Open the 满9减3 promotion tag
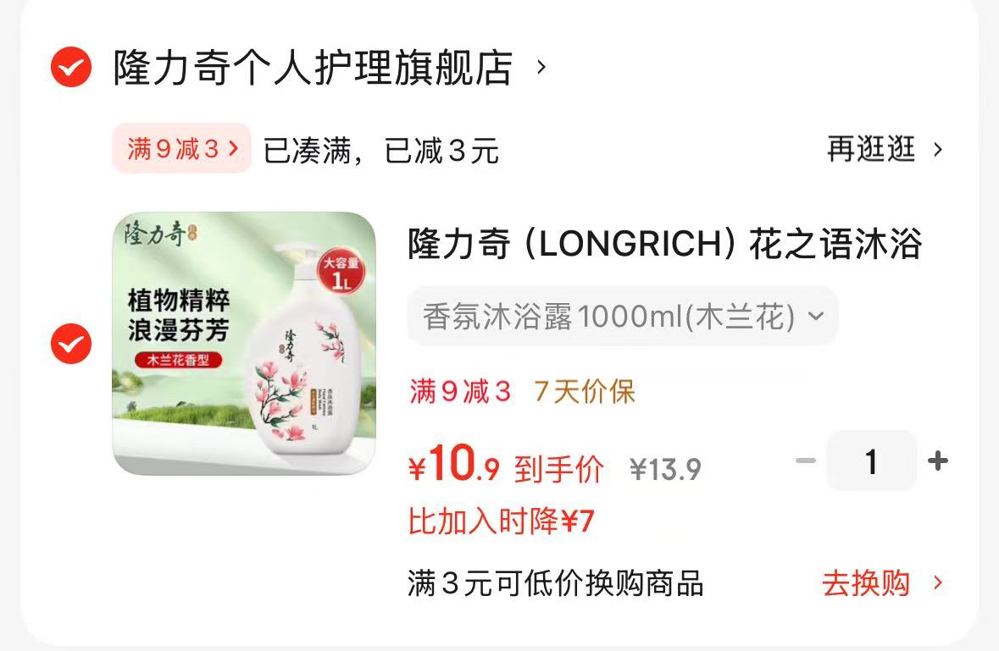Screen dimensions: 999x651 click(x=182, y=148)
